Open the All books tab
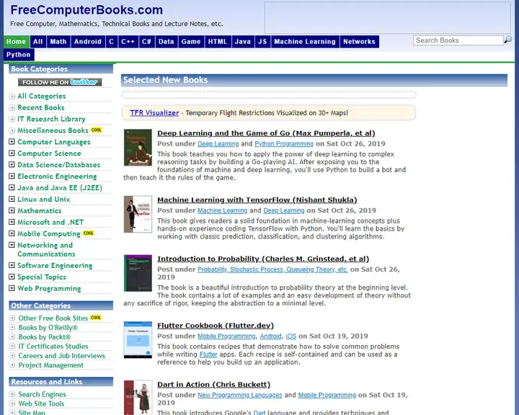Screen dimensions: 519x415 click(38, 42)
